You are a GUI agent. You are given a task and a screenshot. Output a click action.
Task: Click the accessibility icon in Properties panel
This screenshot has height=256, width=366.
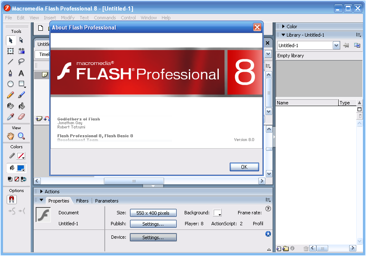point(268,234)
